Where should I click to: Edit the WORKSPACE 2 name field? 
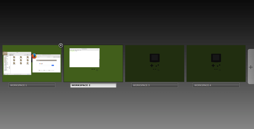tap(93, 85)
